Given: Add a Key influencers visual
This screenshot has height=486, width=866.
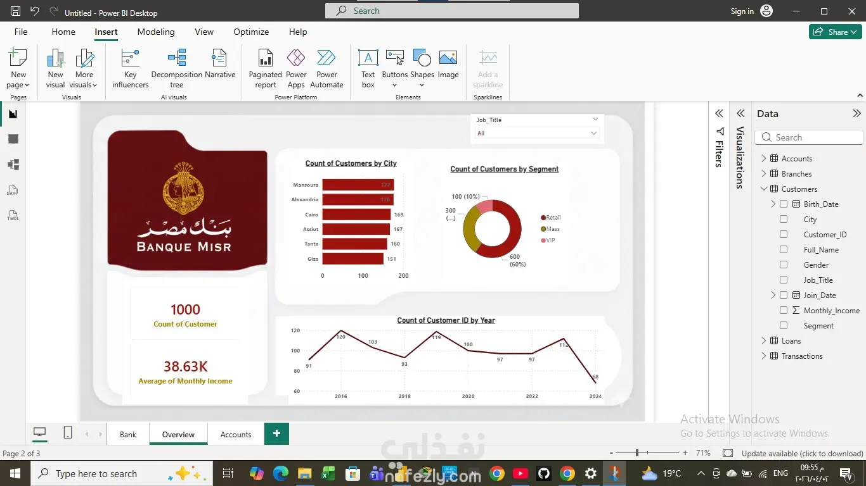Looking at the screenshot, I should 130,69.
